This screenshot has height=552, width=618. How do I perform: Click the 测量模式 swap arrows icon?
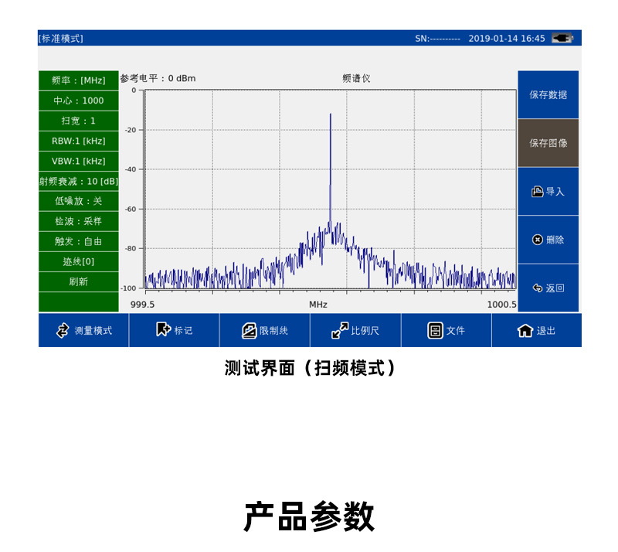pos(63,331)
